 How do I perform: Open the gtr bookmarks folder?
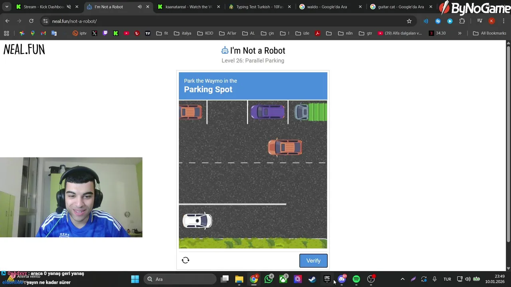[365, 33]
